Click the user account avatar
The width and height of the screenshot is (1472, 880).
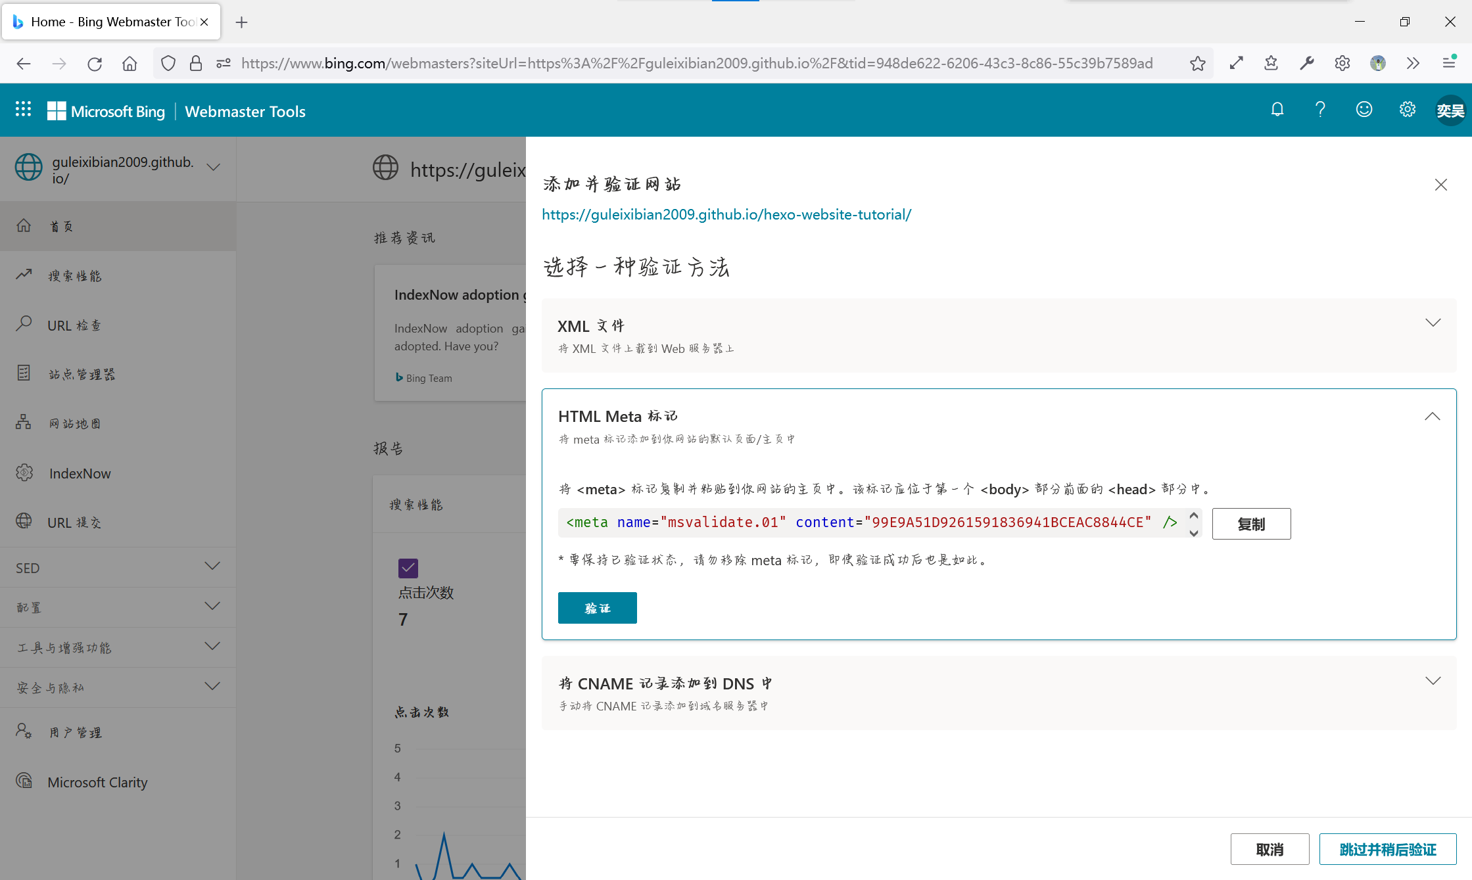pos(1450,110)
